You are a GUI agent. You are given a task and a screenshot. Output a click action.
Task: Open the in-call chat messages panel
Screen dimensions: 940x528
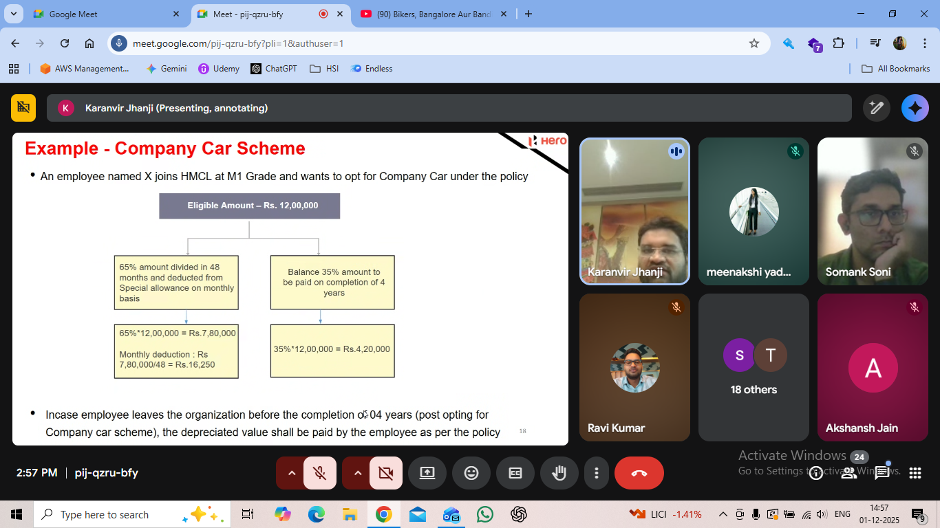tap(882, 473)
